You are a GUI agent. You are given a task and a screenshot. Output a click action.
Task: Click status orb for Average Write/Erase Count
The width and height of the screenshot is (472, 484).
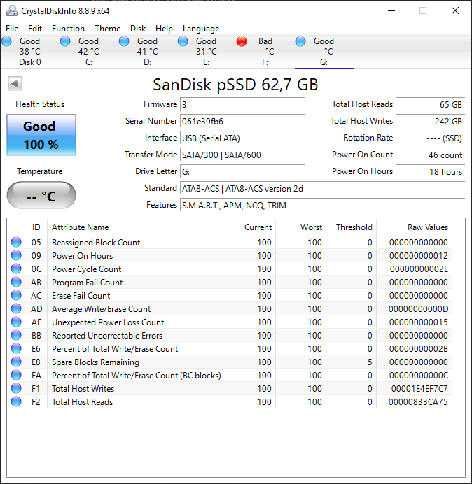(x=16, y=308)
